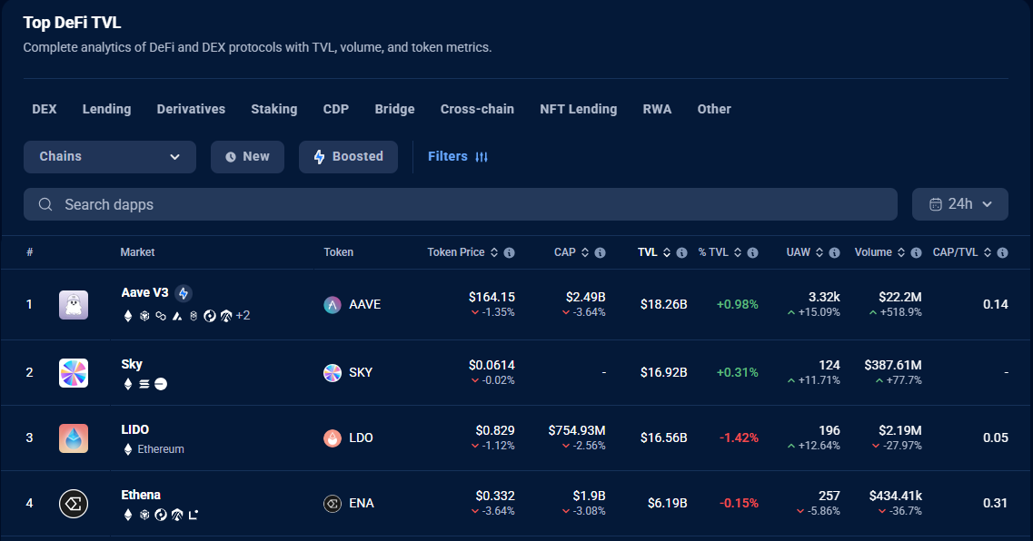Show the Volume column info tooltip
Viewport: 1033px width, 541px height.
[x=916, y=252]
